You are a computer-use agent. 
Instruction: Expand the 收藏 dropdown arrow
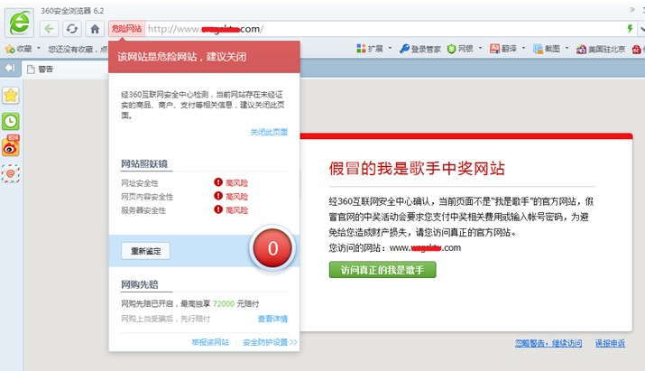39,48
